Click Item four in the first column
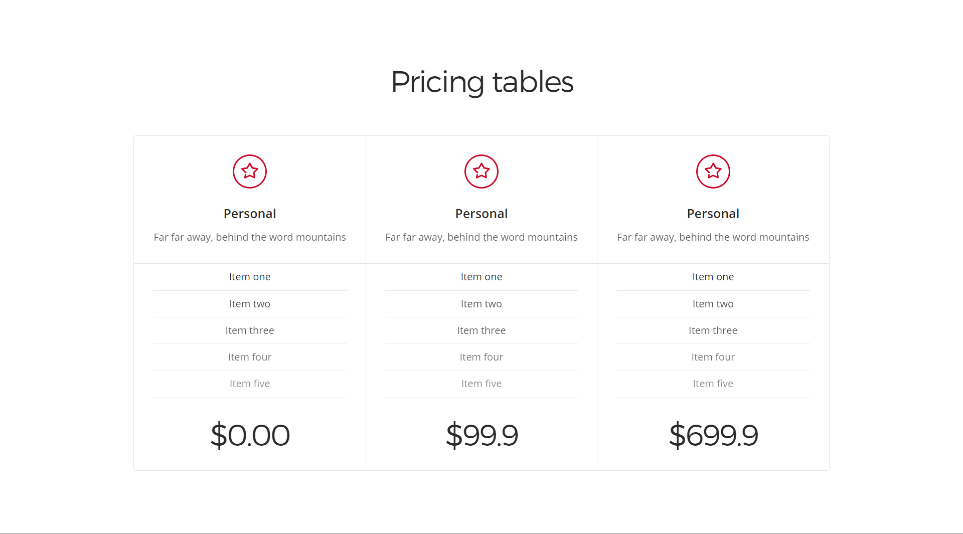The image size is (963, 534). (250, 357)
